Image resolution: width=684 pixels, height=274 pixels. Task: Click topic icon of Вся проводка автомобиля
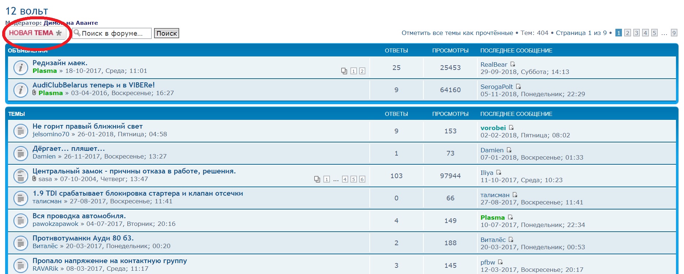pos(20,221)
